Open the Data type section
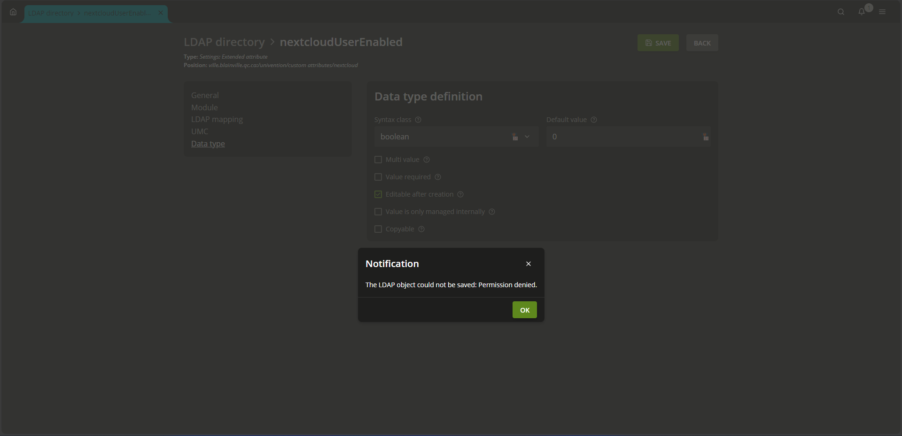 [208, 144]
